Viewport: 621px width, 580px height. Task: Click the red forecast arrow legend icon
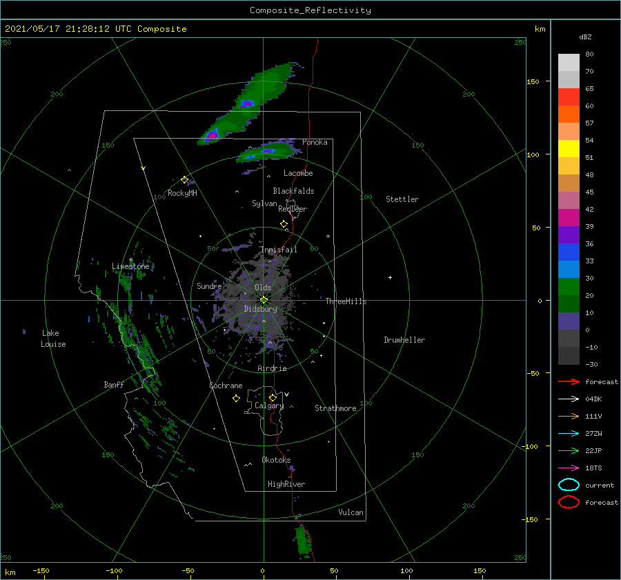[569, 381]
